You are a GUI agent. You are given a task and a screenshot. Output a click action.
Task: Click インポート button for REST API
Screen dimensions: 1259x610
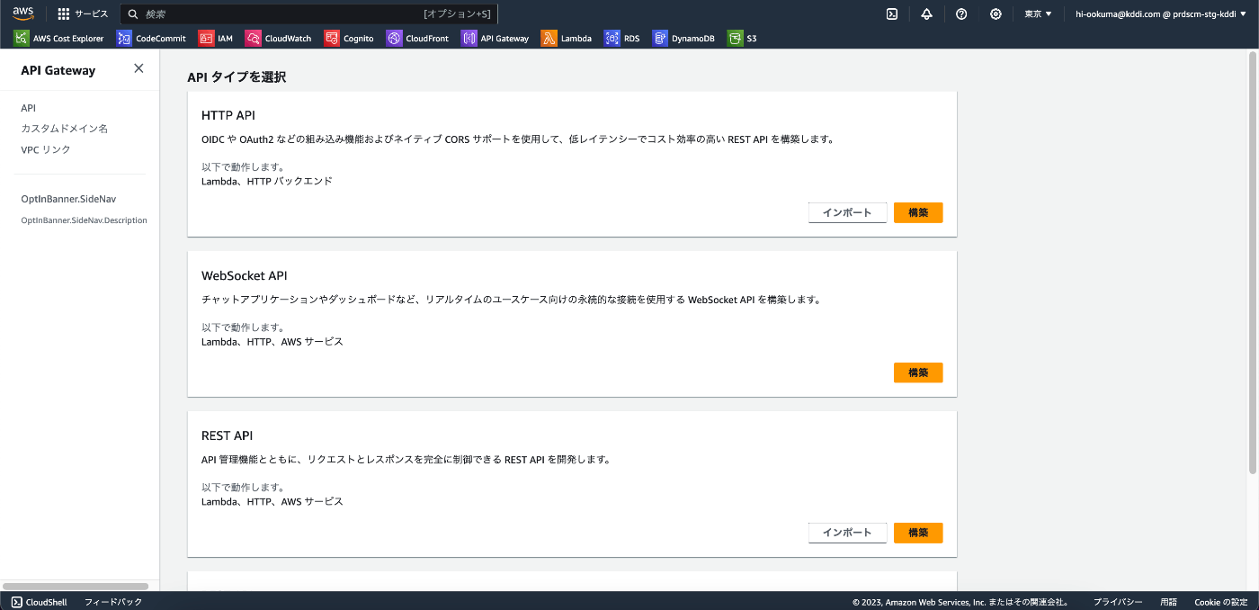coord(847,533)
